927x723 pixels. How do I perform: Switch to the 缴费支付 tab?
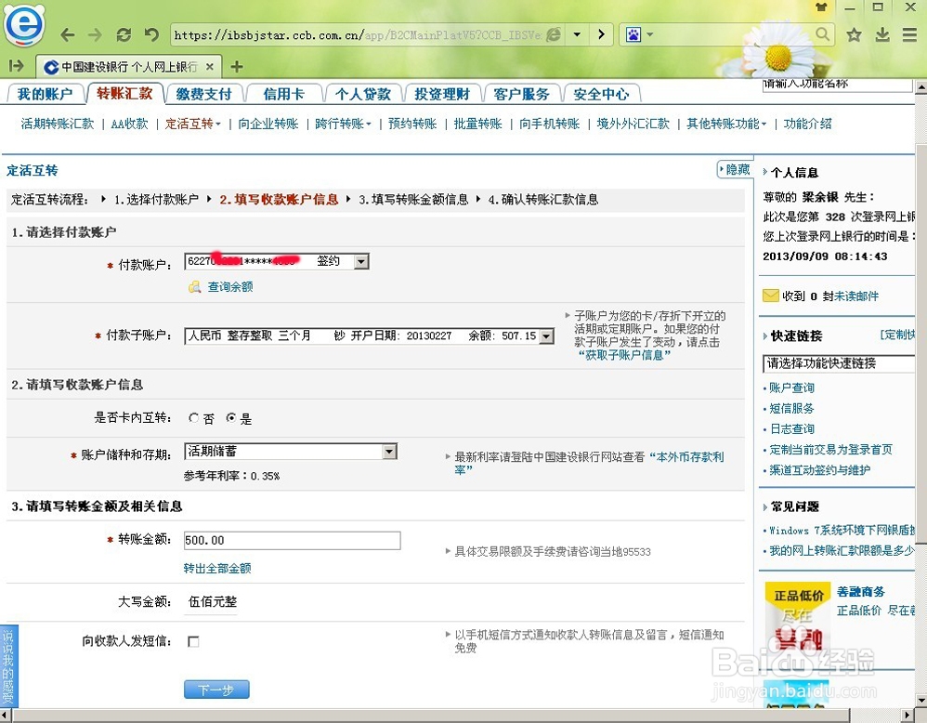(203, 94)
